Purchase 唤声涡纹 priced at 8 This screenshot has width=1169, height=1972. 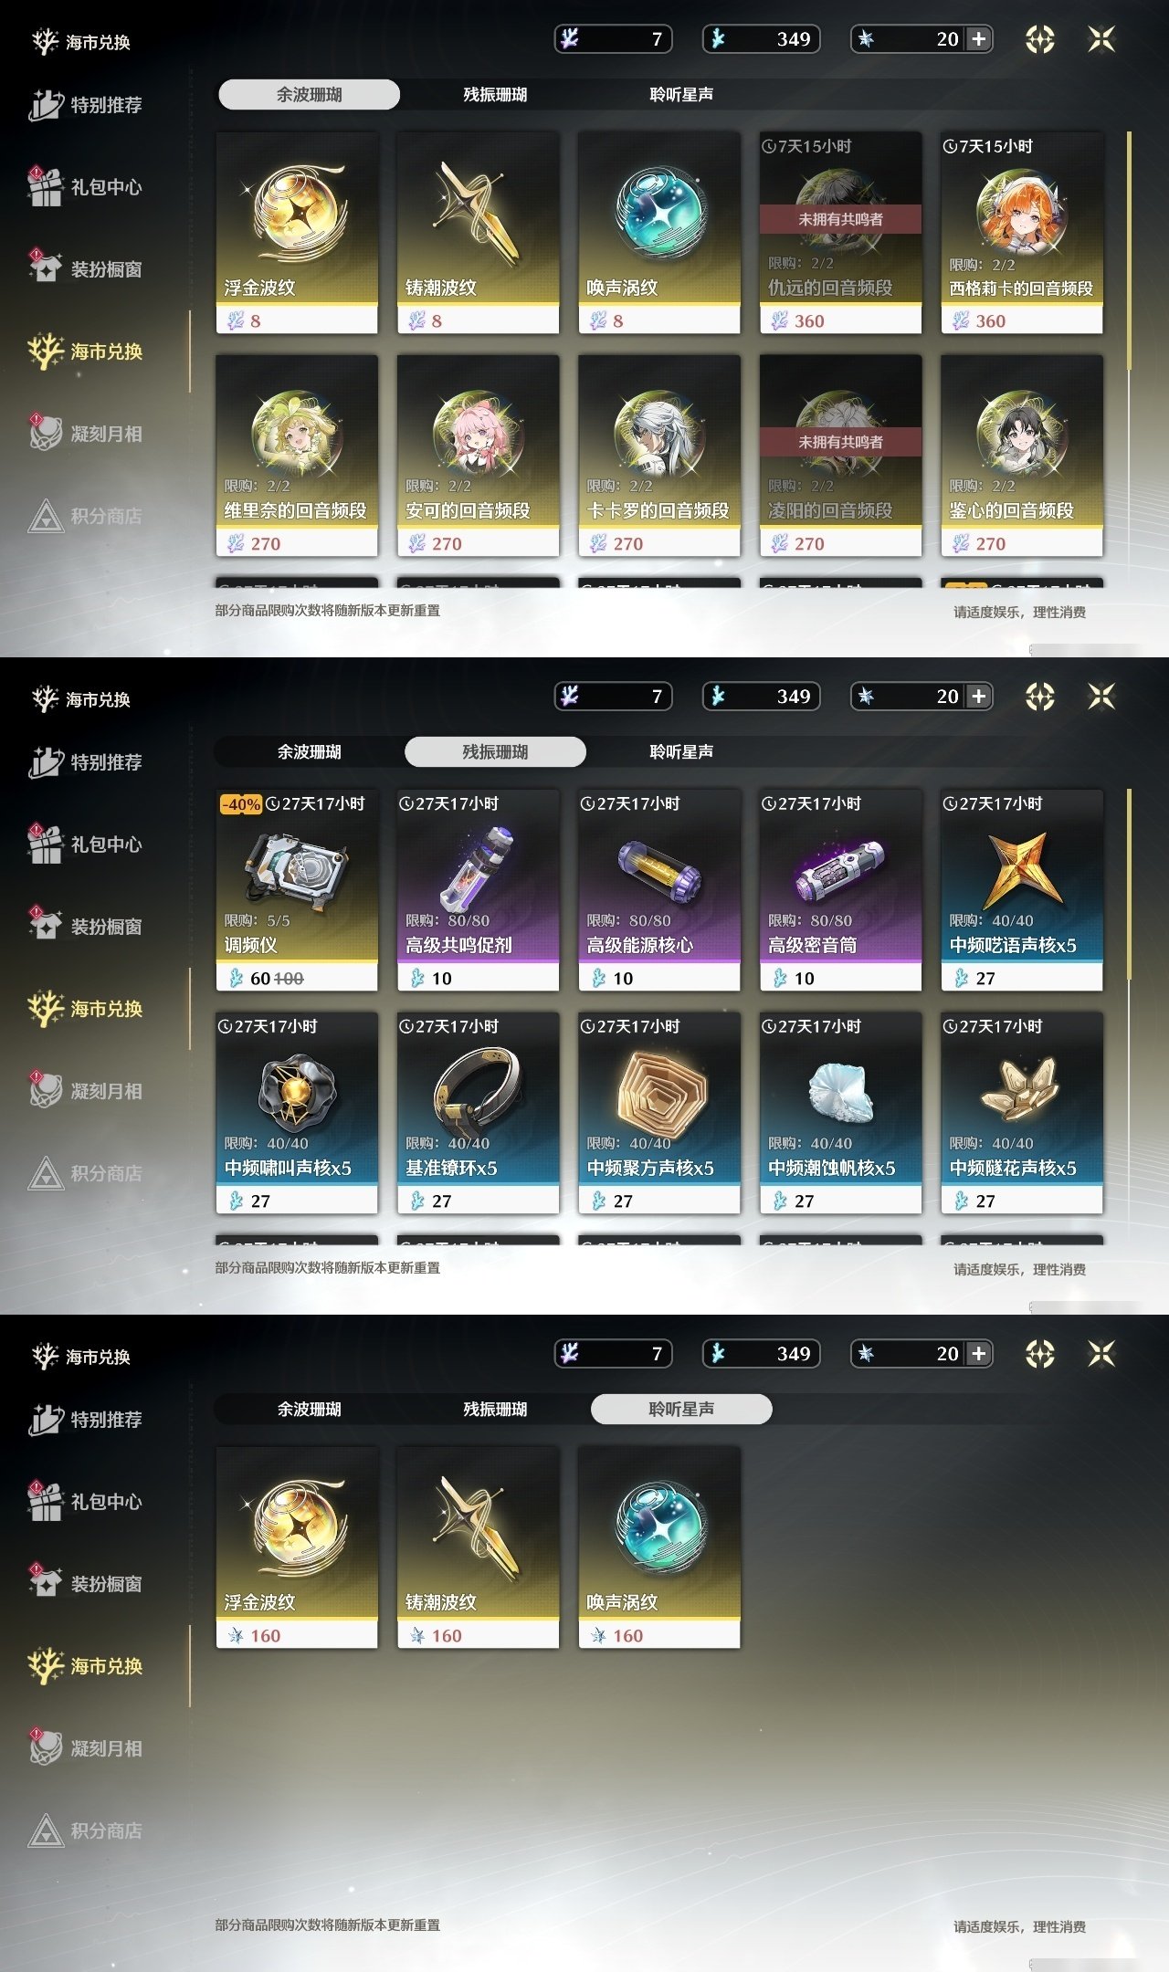point(658,233)
